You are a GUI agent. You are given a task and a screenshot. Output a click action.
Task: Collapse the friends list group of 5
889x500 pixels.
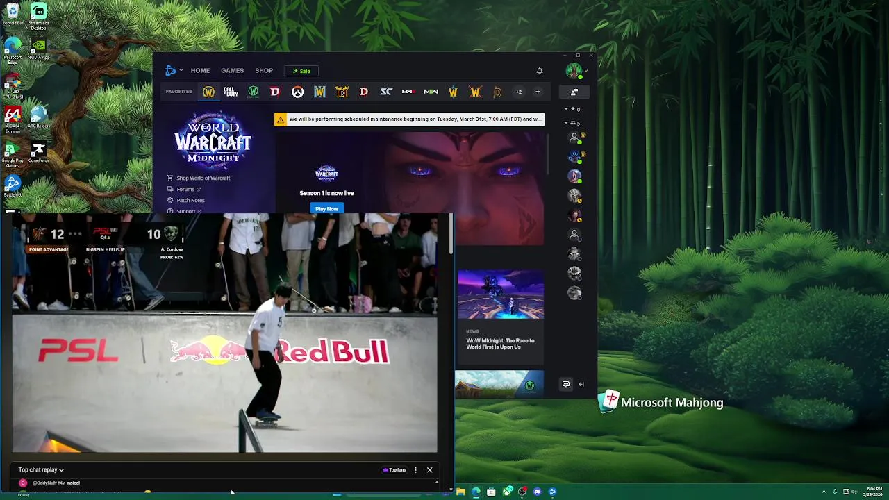pyautogui.click(x=566, y=123)
